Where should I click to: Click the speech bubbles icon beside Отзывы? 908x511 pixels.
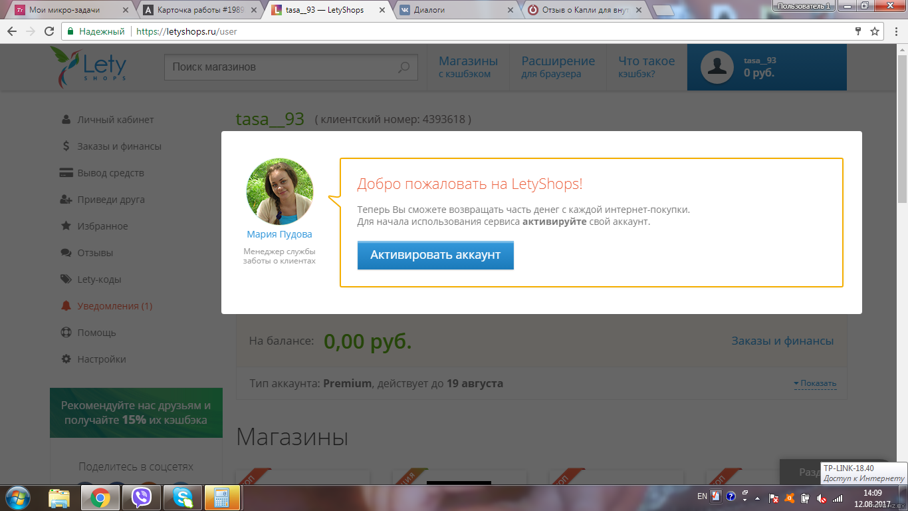click(66, 253)
